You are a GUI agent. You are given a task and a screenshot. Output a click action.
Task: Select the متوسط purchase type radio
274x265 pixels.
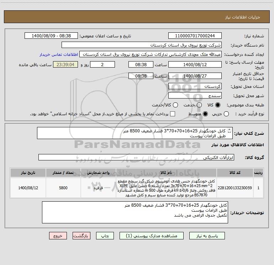click(205, 114)
